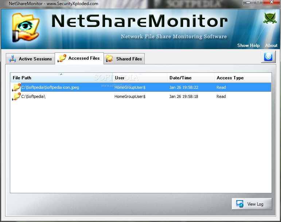This screenshot has width=281, height=222.
Task: Click folder icon of C:\Softpedia\ row
Action: [16, 96]
